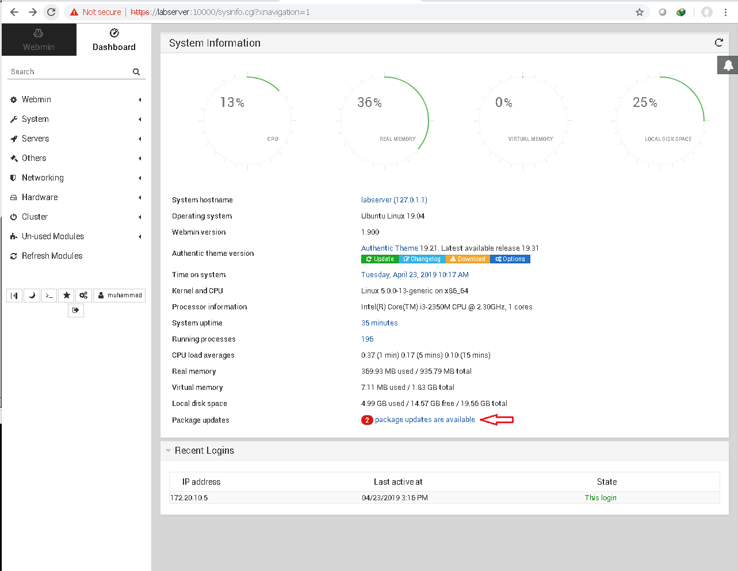Open favorites with the star icon
Image resolution: width=738 pixels, height=571 pixels.
(67, 296)
